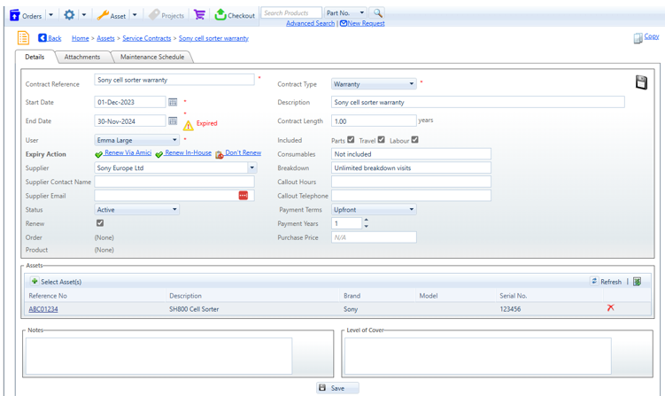Screen dimensions: 665x396
Task: Click the Callout Hours field
Action: tap(411, 182)
